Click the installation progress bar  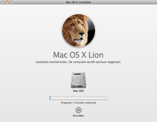pyautogui.click(x=78, y=98)
